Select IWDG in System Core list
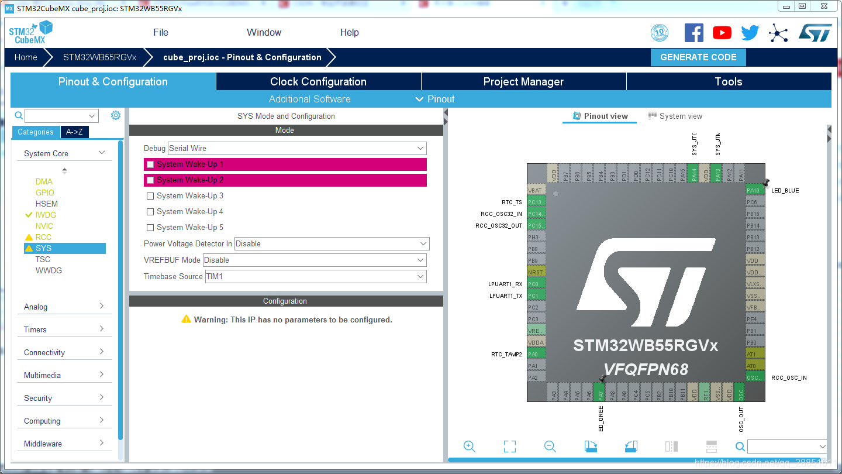The width and height of the screenshot is (842, 474). 46,215
